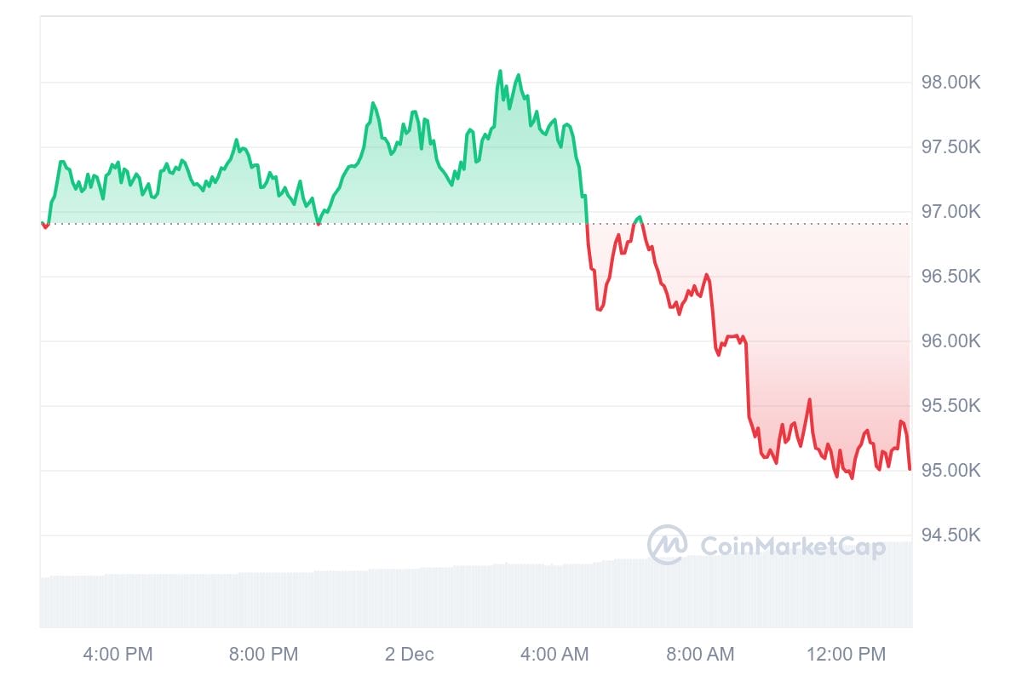Click the 4:00 PM time axis label
Viewport: 1022px width, 681px height.
point(118,655)
